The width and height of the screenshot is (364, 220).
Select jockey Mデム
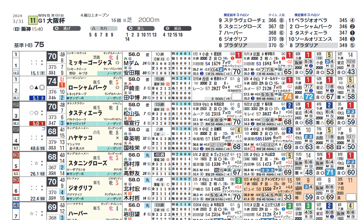coord(131,63)
